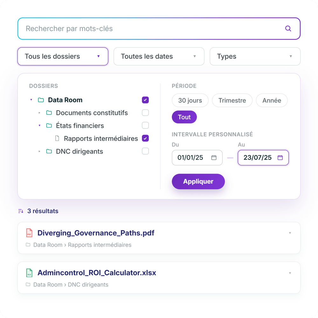
Task: Check the Documents constitutifs checkbox
Action: 145,113
